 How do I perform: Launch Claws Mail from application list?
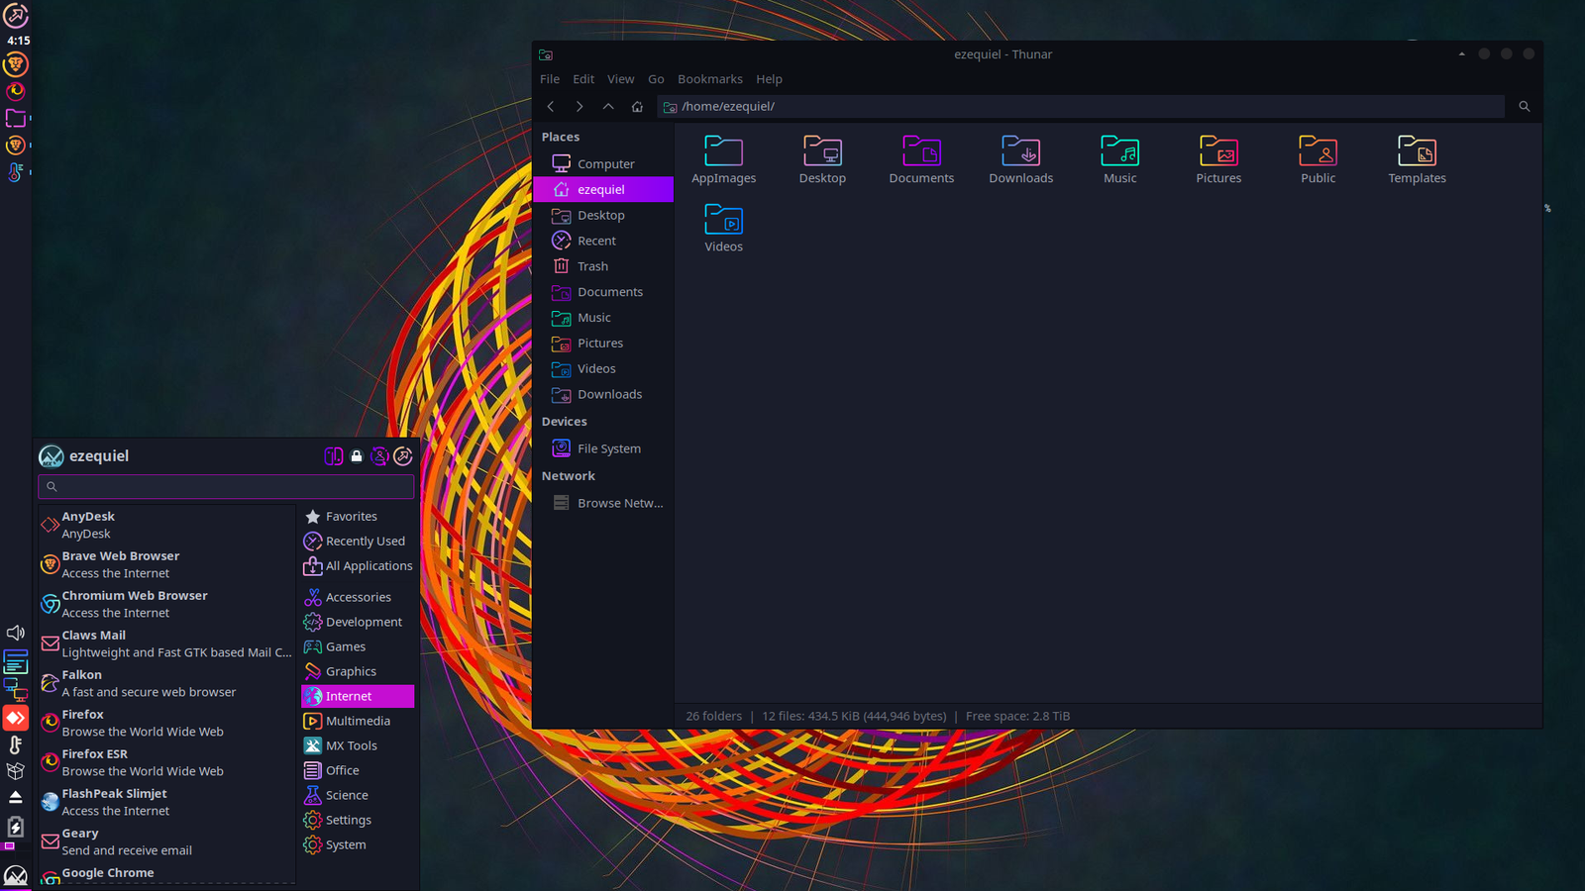[x=166, y=643]
